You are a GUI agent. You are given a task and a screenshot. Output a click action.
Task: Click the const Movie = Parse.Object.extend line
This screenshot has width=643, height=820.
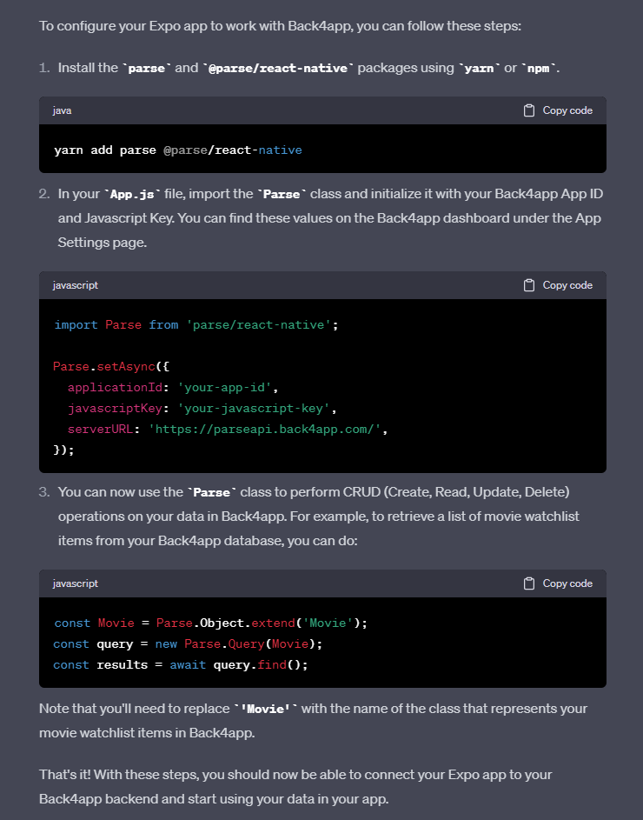click(210, 623)
